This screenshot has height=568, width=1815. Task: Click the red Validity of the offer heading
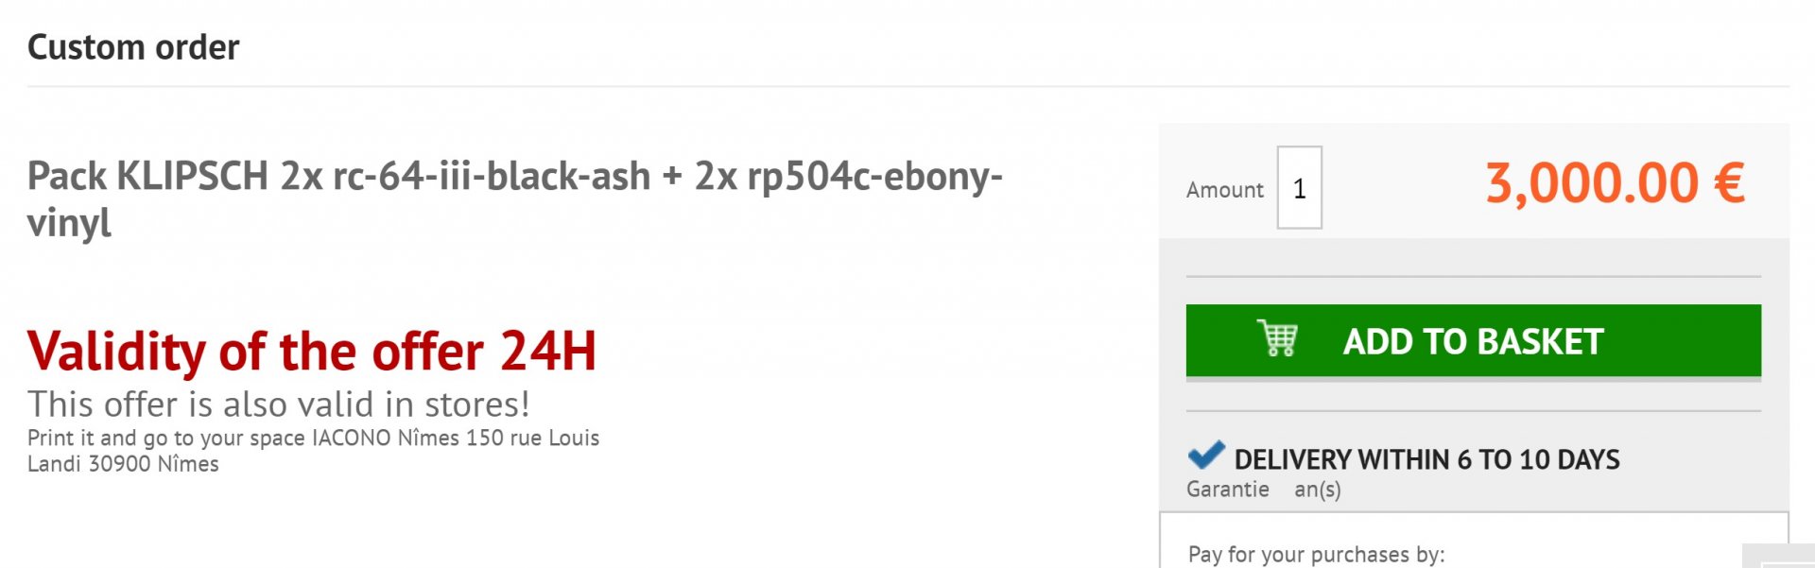click(x=311, y=352)
